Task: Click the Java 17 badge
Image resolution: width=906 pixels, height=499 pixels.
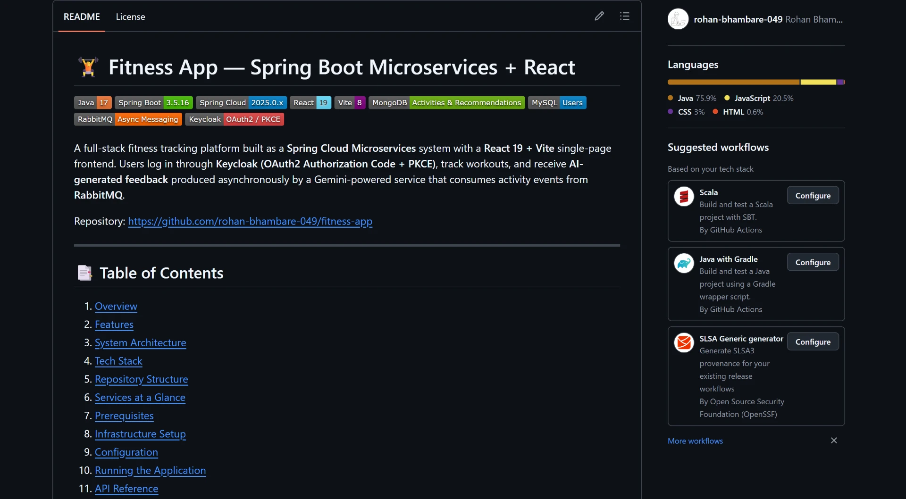Action: pos(92,103)
